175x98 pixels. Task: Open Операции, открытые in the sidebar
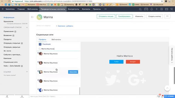click(x=12, y=43)
